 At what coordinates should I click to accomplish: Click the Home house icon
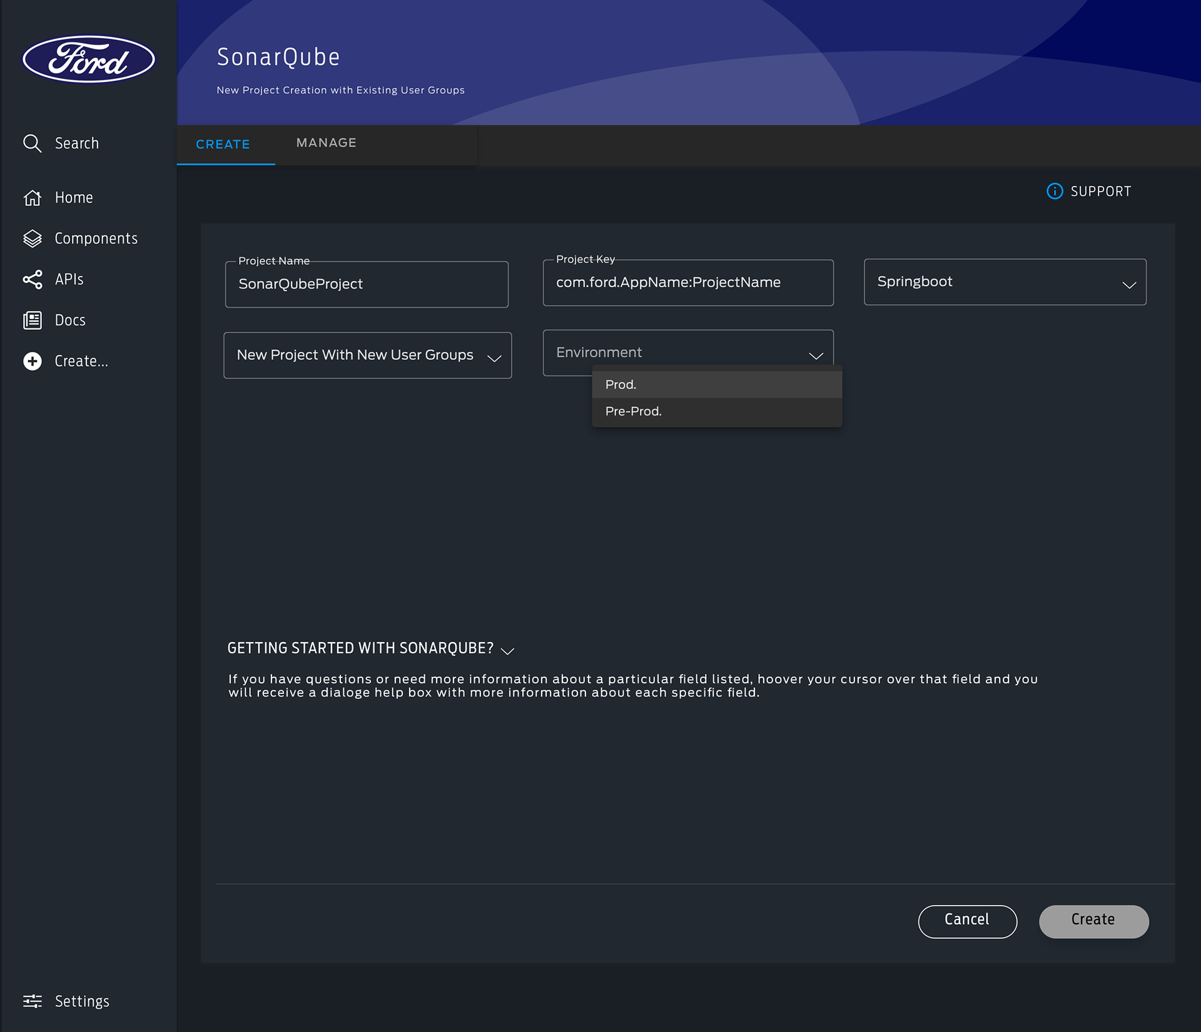(32, 198)
